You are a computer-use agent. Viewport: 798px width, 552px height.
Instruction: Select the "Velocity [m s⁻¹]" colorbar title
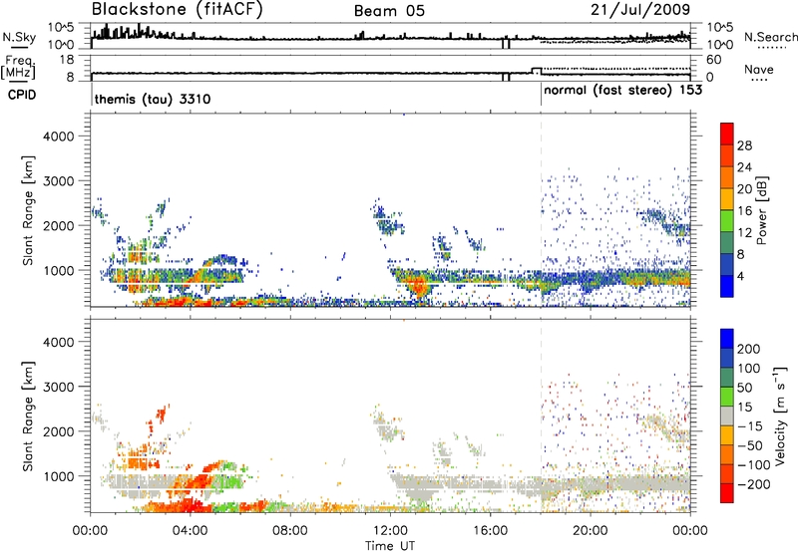tap(779, 415)
